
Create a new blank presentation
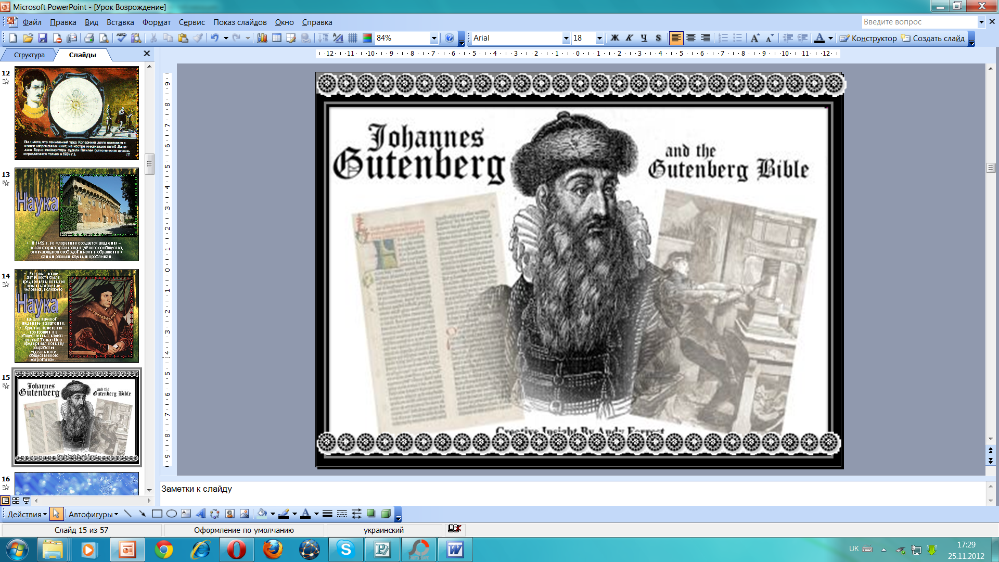[13, 38]
